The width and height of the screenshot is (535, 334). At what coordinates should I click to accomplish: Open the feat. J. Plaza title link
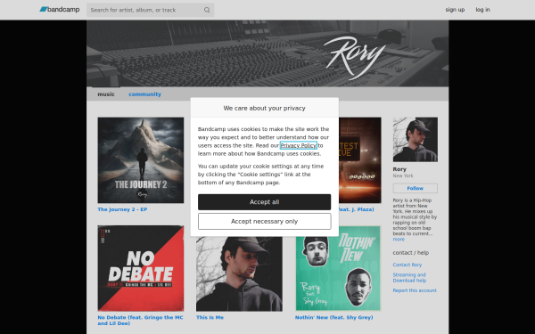point(356,209)
